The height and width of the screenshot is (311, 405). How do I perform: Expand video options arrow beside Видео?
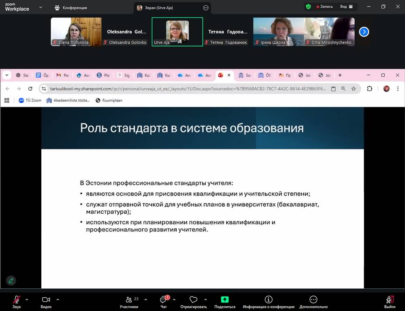[x=58, y=300]
